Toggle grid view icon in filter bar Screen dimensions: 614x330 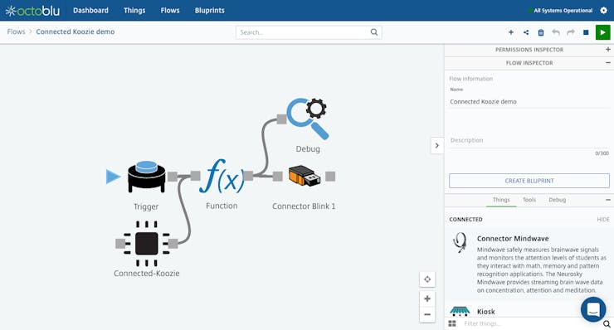(x=452, y=323)
